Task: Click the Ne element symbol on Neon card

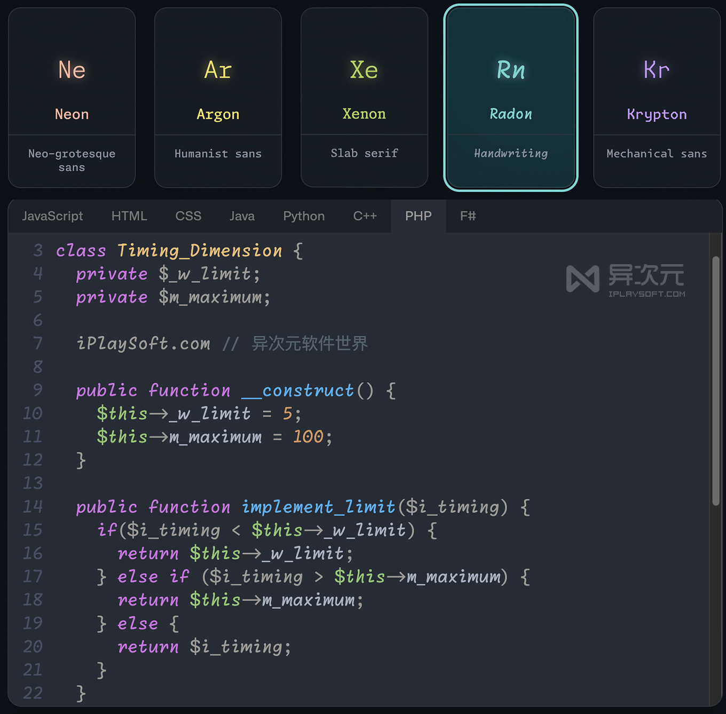Action: tap(72, 70)
